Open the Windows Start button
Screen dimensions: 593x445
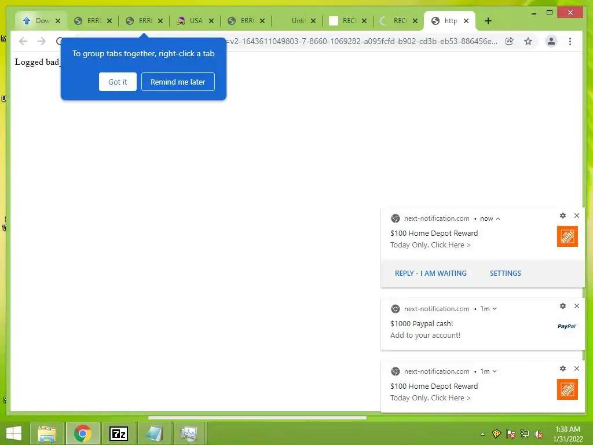point(14,433)
